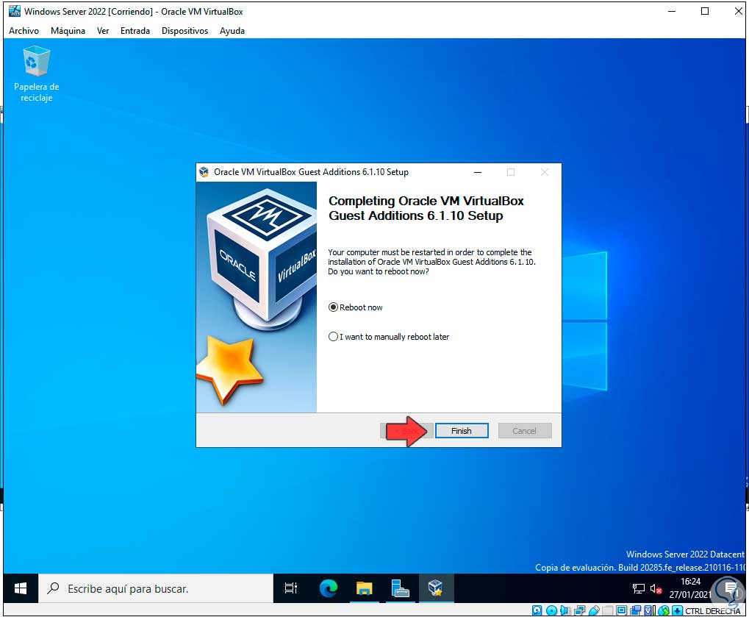Screen dimensions: 749x617
Task: Open the Windows Start menu
Action: 21,588
